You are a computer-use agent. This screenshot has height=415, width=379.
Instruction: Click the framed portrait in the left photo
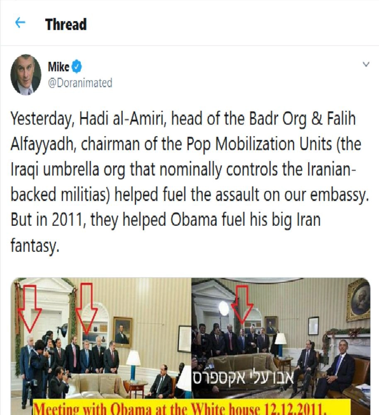(122, 332)
